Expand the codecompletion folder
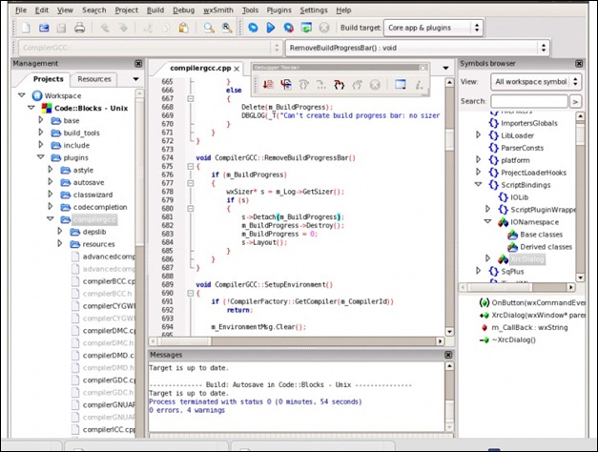The width and height of the screenshot is (598, 452). click(x=51, y=206)
